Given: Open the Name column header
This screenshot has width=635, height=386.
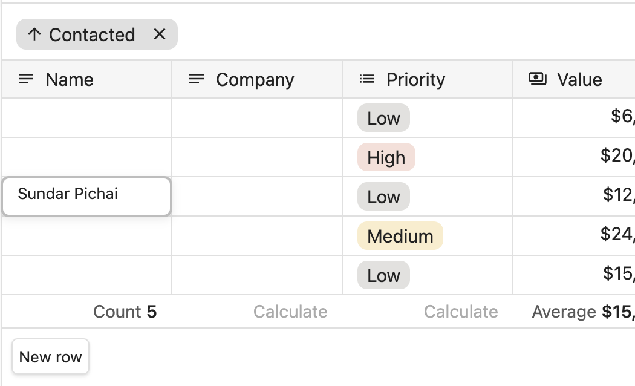Looking at the screenshot, I should [70, 79].
